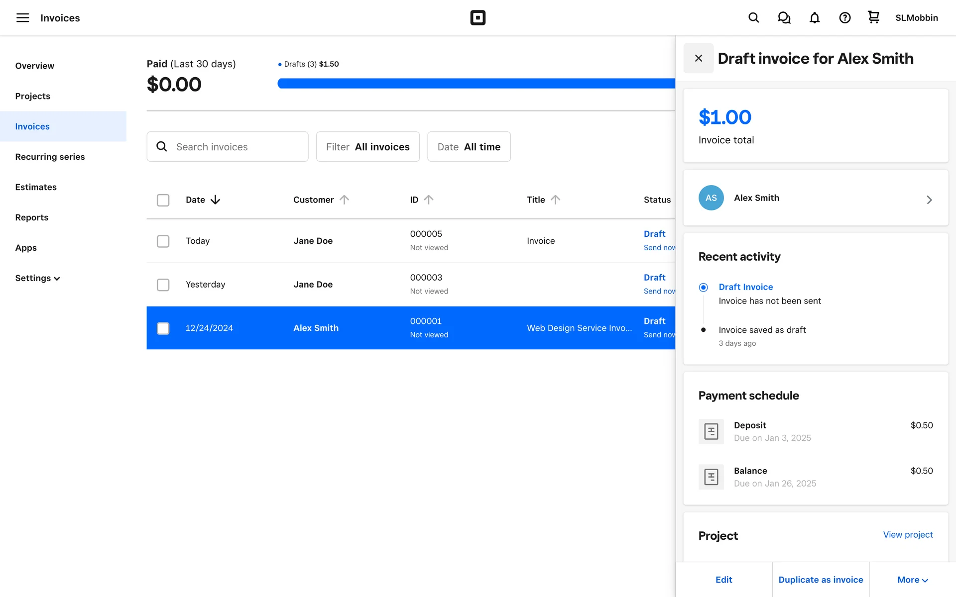Select the checkbox for invoice 000005
The image size is (956, 597).
pyautogui.click(x=163, y=241)
